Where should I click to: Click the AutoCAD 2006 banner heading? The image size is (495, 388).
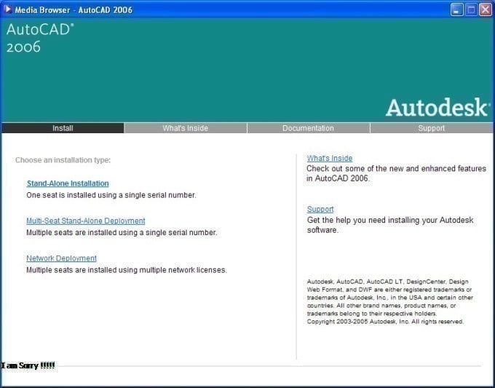(x=40, y=38)
